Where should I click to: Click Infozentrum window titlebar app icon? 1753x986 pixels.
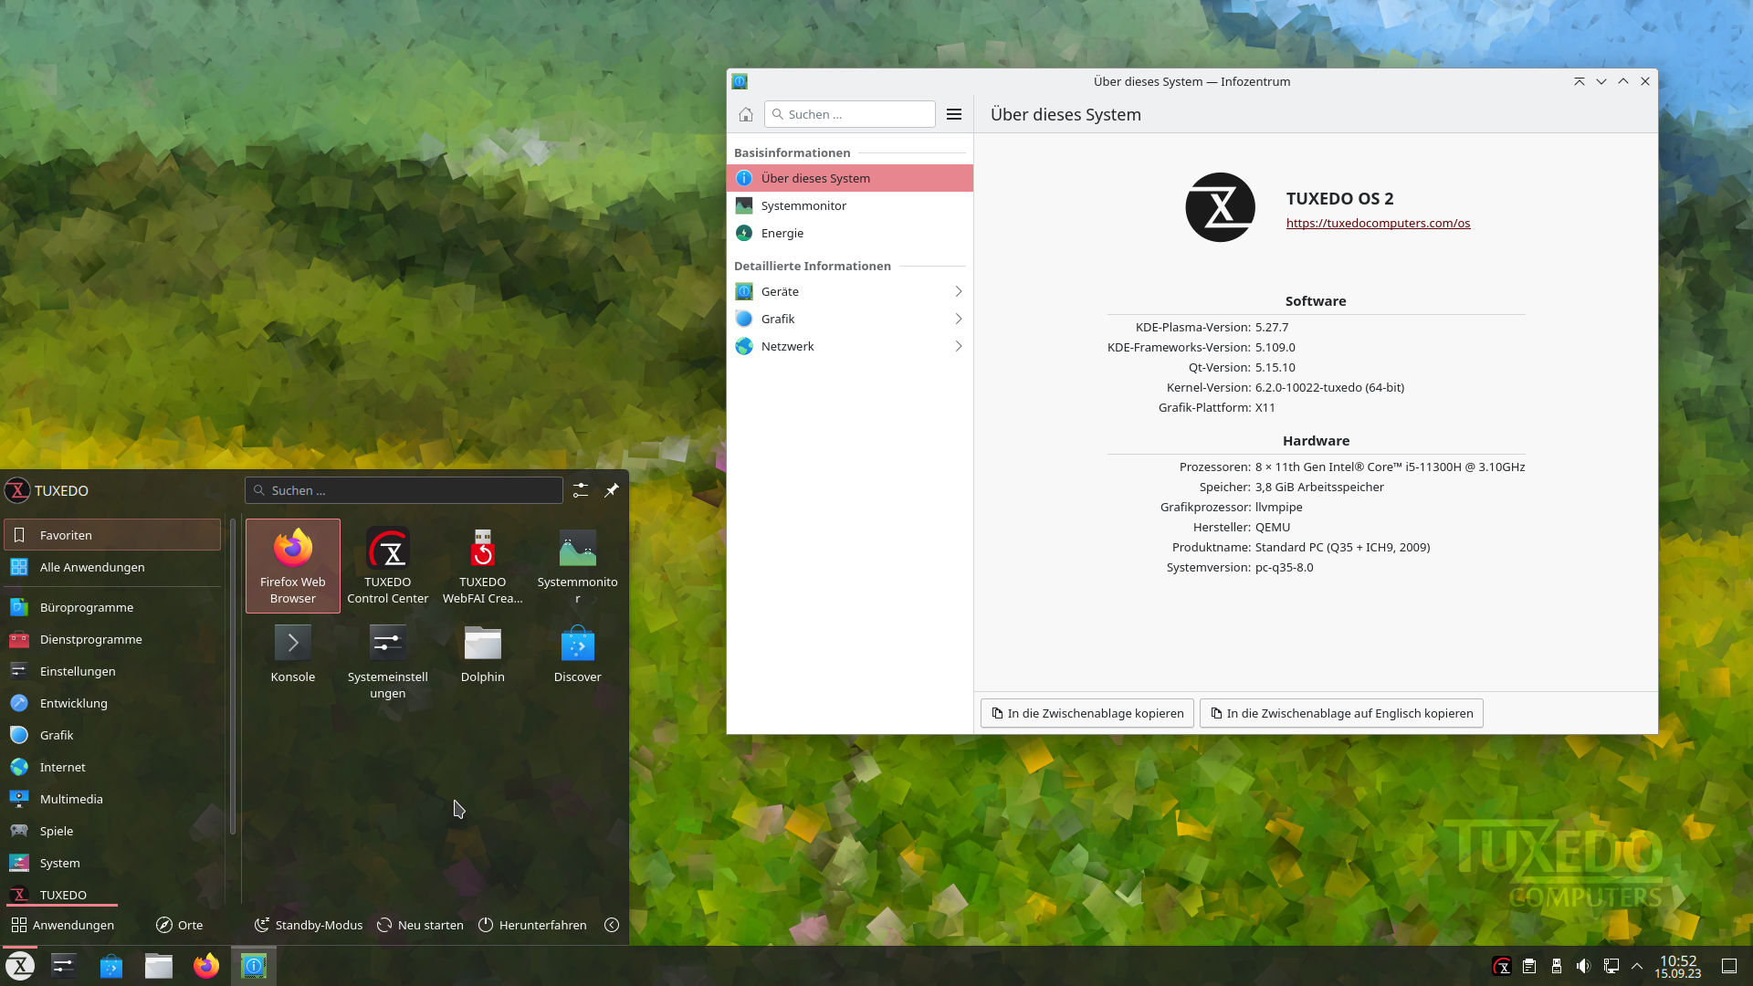740,81
